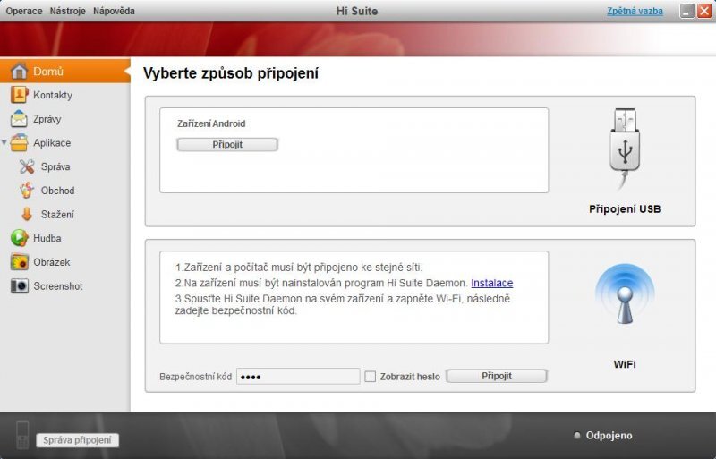
Task: Open Správa tools under Aplikace
Action: click(x=55, y=166)
